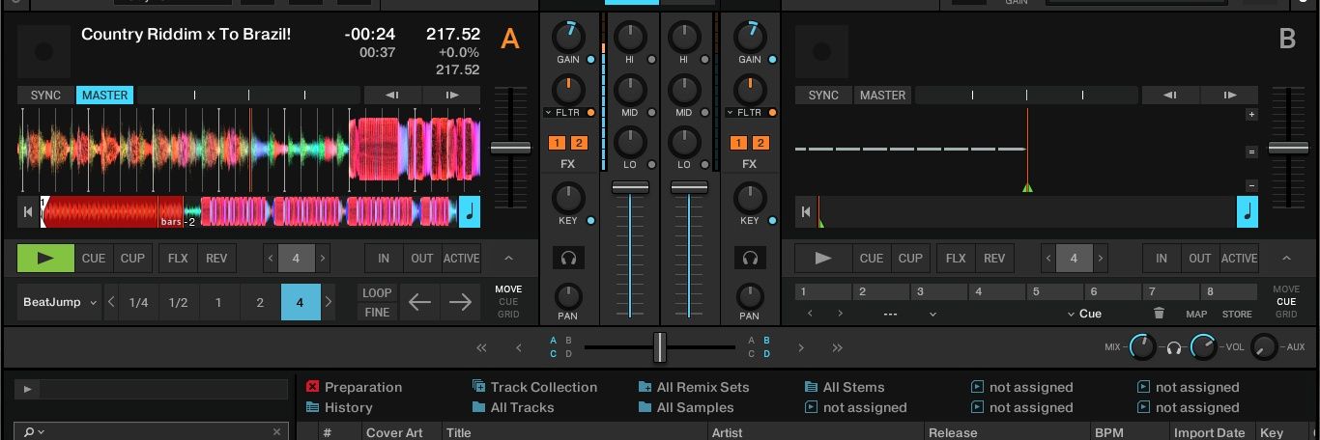Open Track Collection favorite
This screenshot has height=440, width=1320.
point(534,387)
